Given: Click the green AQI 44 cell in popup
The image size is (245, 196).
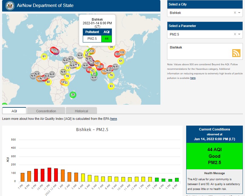Looking at the screenshot, I should (x=107, y=39).
